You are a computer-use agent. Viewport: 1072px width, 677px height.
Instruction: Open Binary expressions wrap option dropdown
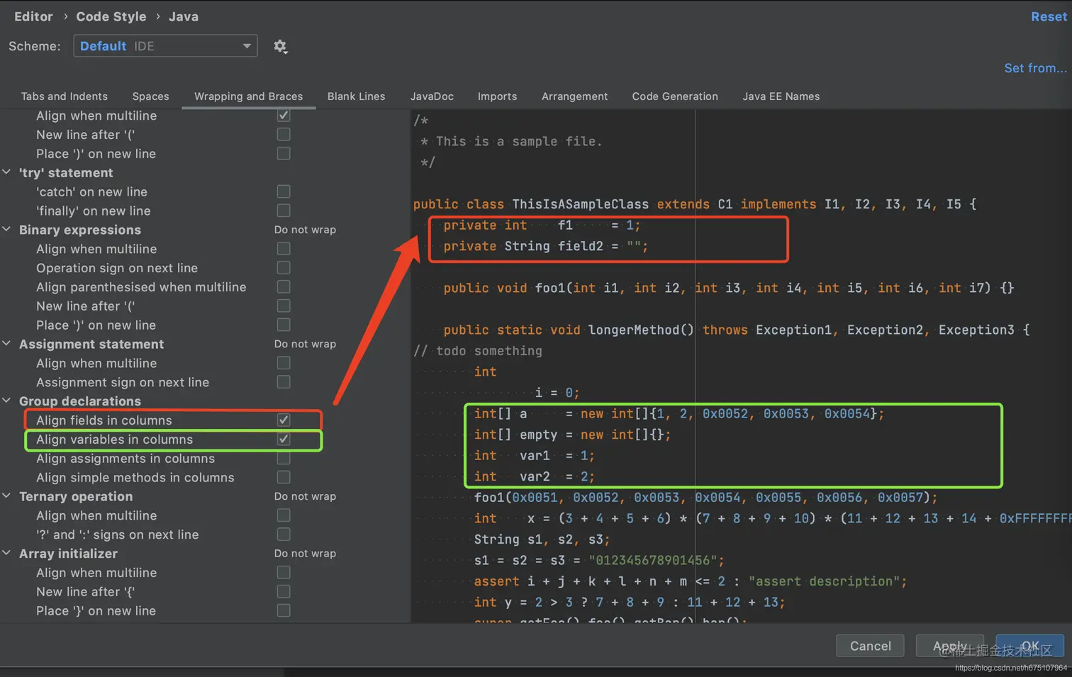point(305,230)
